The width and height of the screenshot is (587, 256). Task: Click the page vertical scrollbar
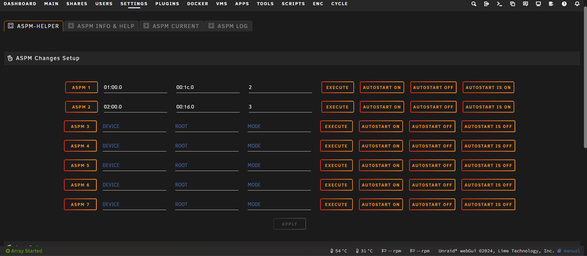click(x=585, y=77)
